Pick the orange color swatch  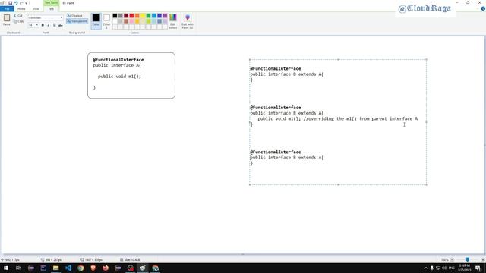click(x=137, y=15)
